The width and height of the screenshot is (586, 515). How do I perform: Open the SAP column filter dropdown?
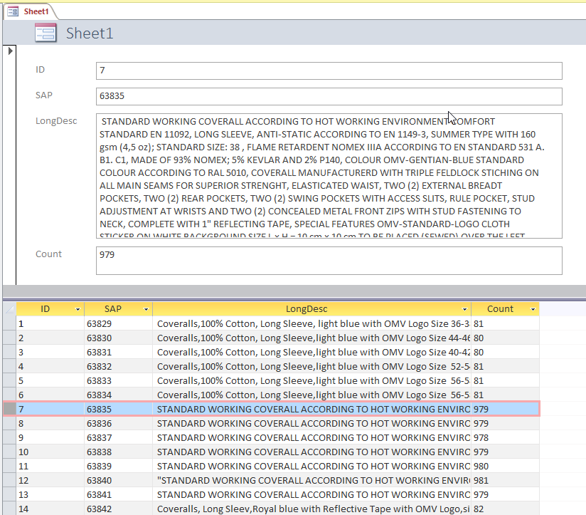[146, 309]
